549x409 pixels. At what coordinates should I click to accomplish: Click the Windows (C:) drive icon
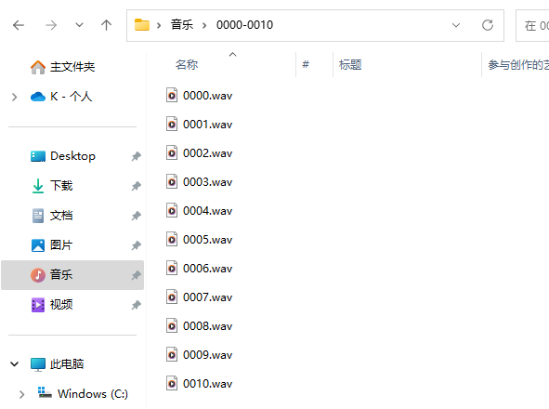pyautogui.click(x=45, y=392)
